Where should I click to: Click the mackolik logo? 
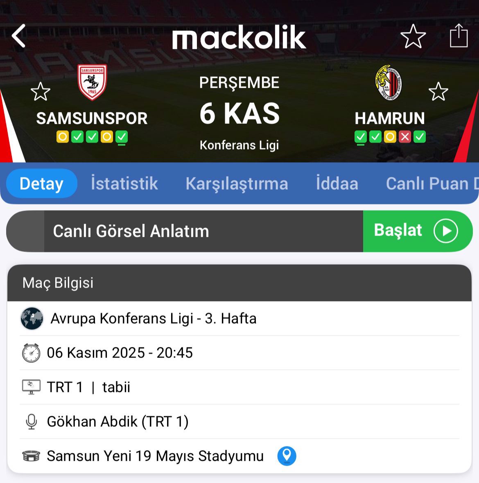point(239,37)
